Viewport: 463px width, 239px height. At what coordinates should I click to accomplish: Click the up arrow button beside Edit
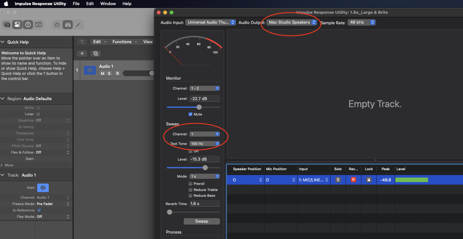[x=82, y=42]
